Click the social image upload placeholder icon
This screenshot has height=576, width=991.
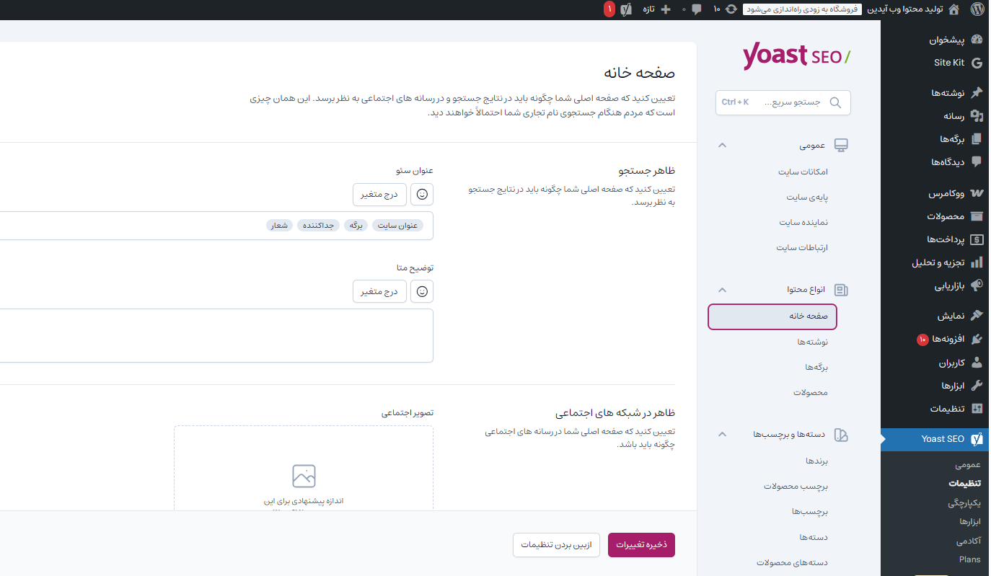tap(304, 476)
